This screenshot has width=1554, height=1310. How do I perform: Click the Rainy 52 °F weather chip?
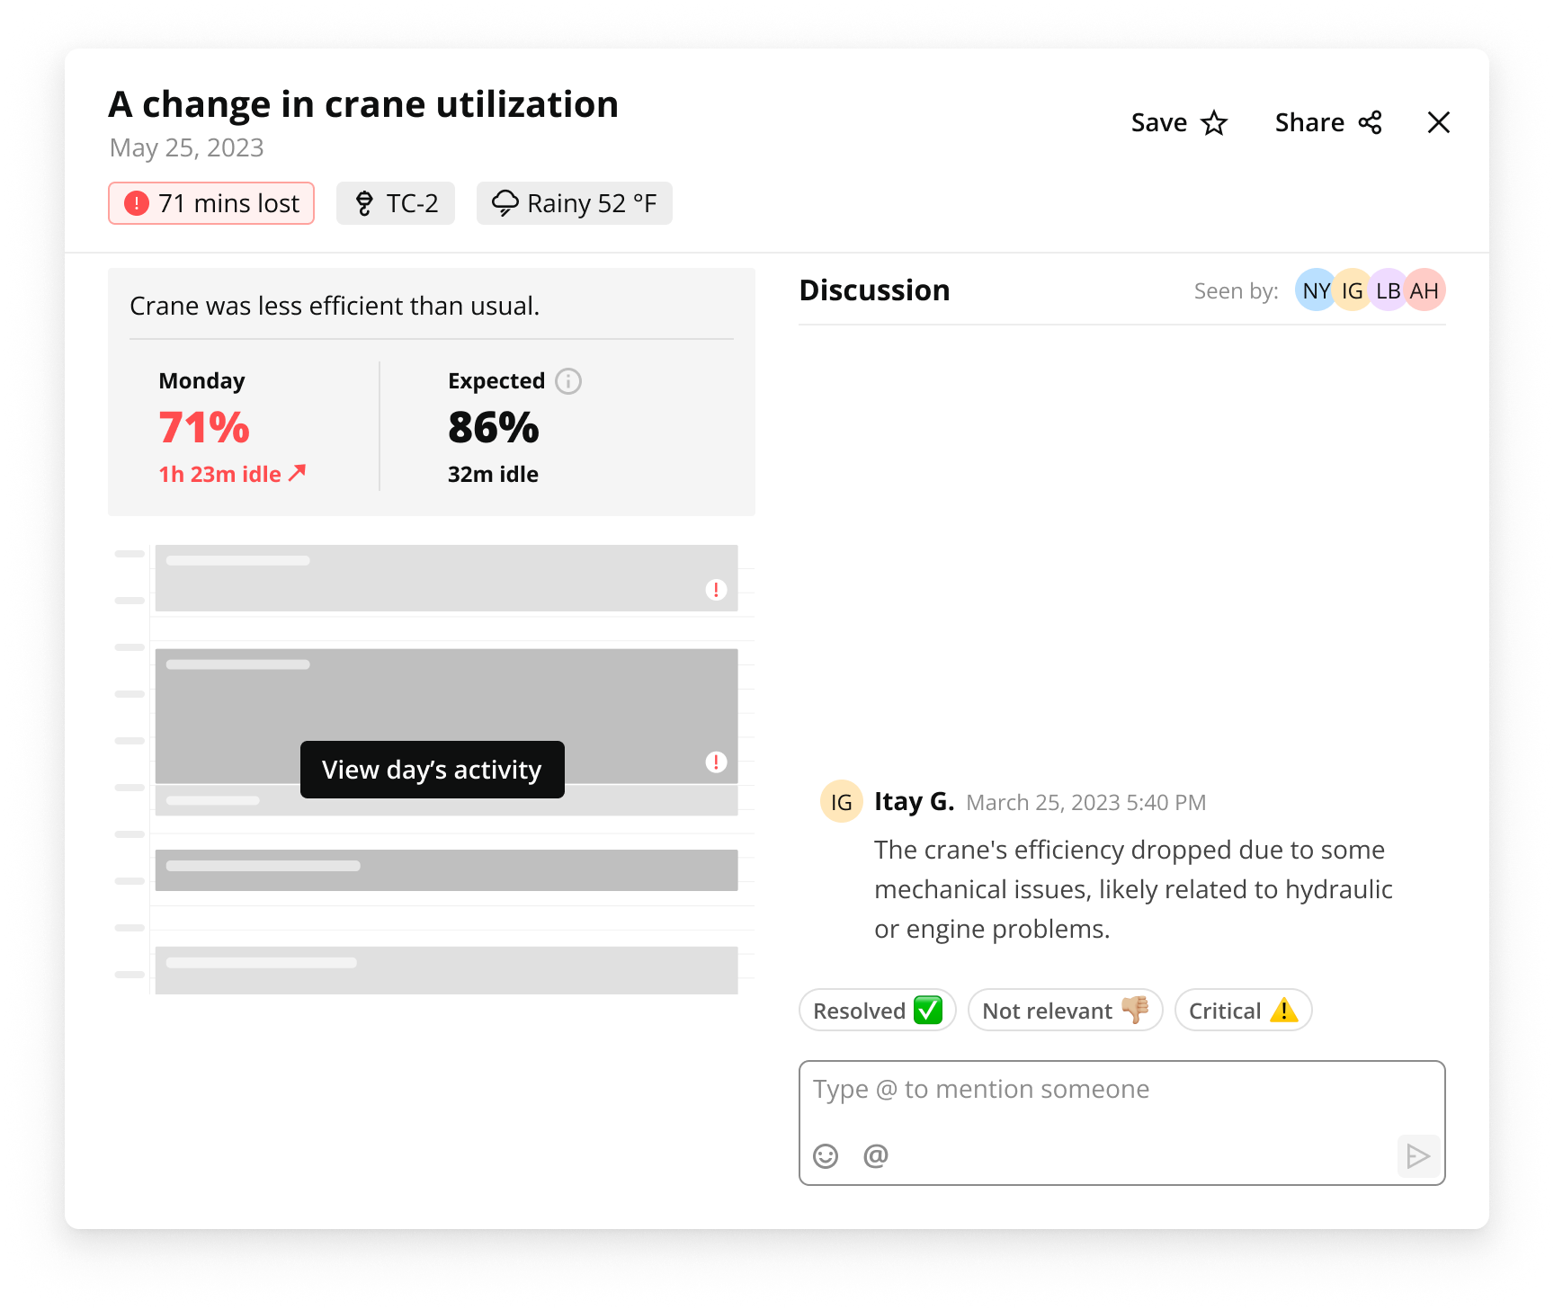click(x=574, y=203)
